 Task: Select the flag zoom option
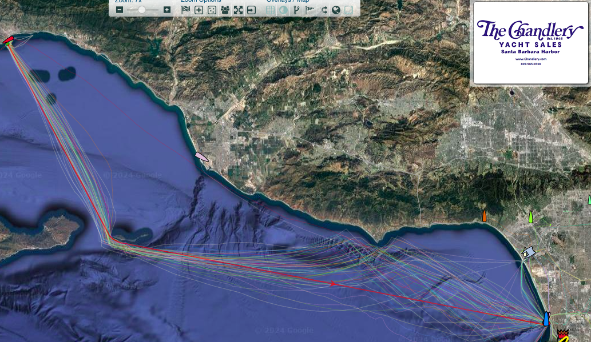(x=186, y=10)
